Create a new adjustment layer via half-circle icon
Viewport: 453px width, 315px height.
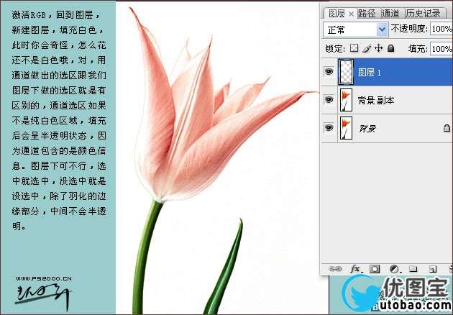tap(394, 269)
